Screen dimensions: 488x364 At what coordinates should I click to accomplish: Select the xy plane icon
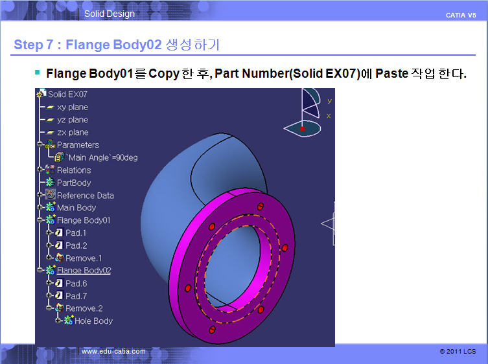point(51,108)
